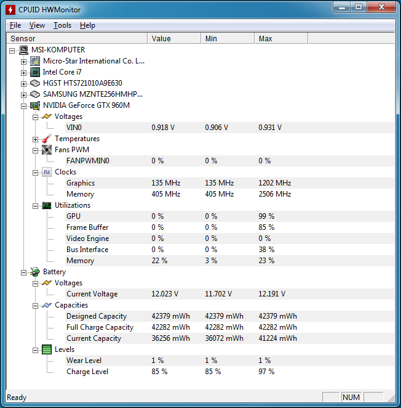Maximize the HWMonitor window
This screenshot has width=401, height=408.
pyautogui.click(x=359, y=7)
